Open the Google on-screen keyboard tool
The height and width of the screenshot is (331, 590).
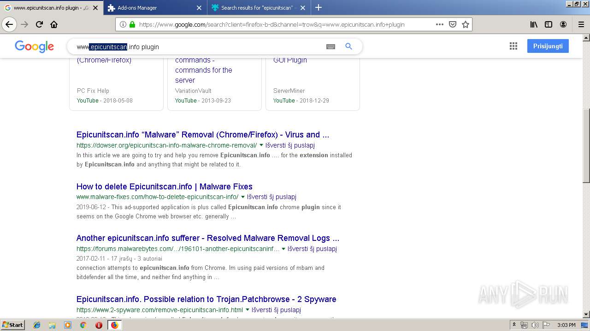330,46
